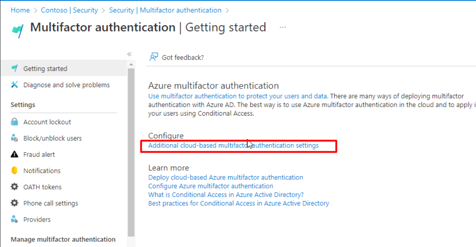
Task: Click the Getting started flag icon
Action: [x=14, y=68]
